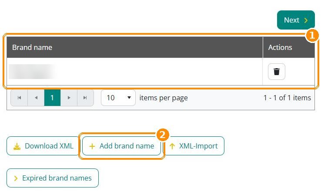The image size is (321, 191).
Task: Jump to the last page of results
Action: 85,98
